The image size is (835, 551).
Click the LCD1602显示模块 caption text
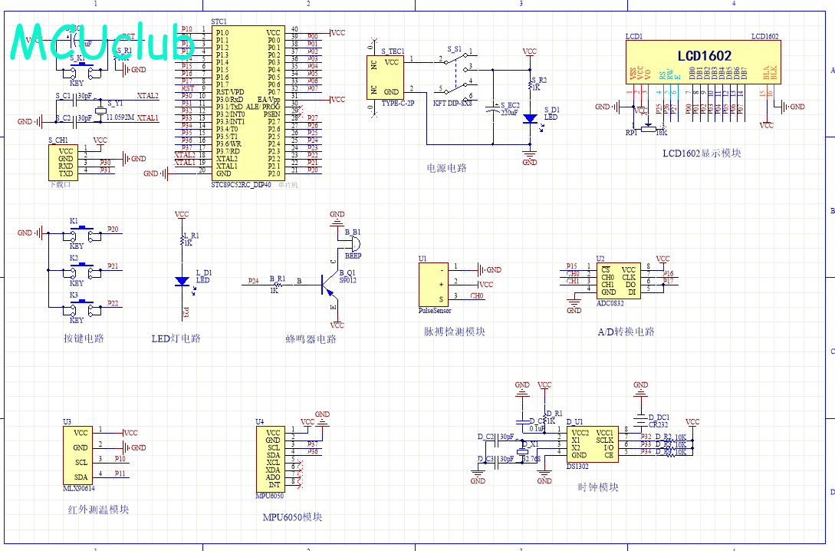[702, 153]
